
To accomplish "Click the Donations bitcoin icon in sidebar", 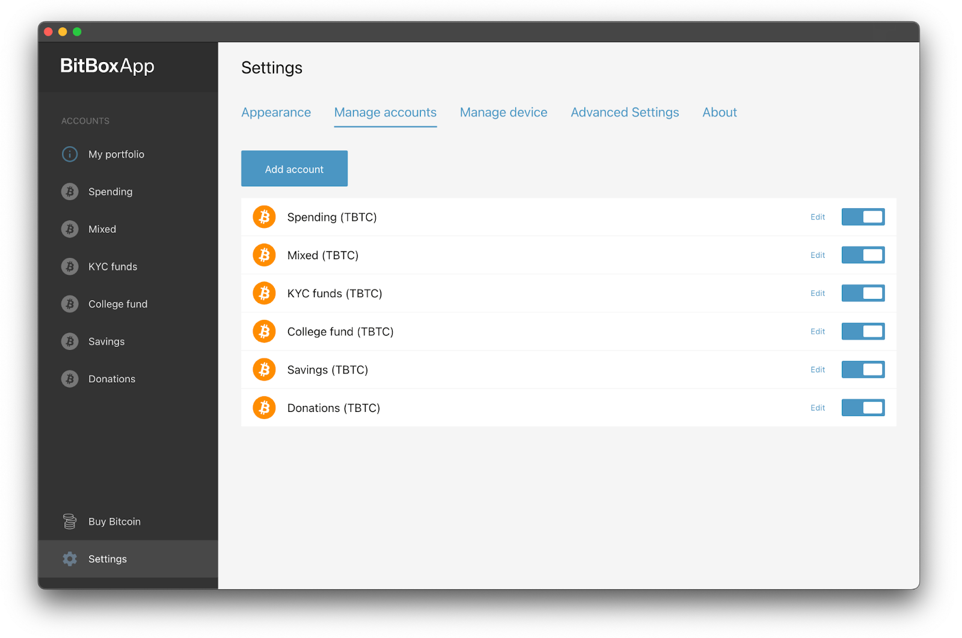I will pyautogui.click(x=70, y=379).
